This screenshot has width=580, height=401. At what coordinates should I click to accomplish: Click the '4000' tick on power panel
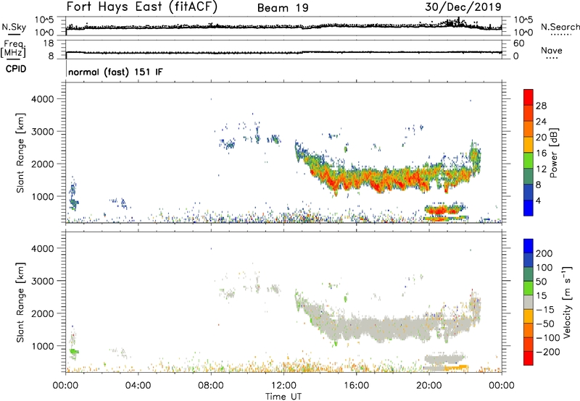click(x=43, y=99)
